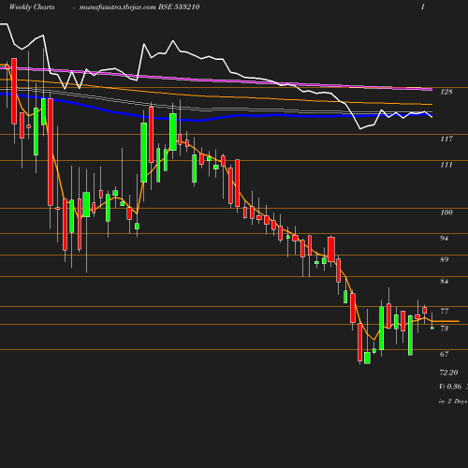This screenshot has width=468, height=468.
Task: Click the 111 price axis label
Action: 446,165
